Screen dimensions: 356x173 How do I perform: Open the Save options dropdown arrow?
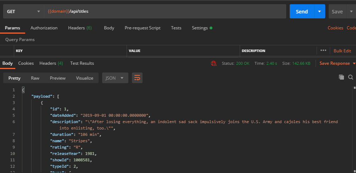351,11
